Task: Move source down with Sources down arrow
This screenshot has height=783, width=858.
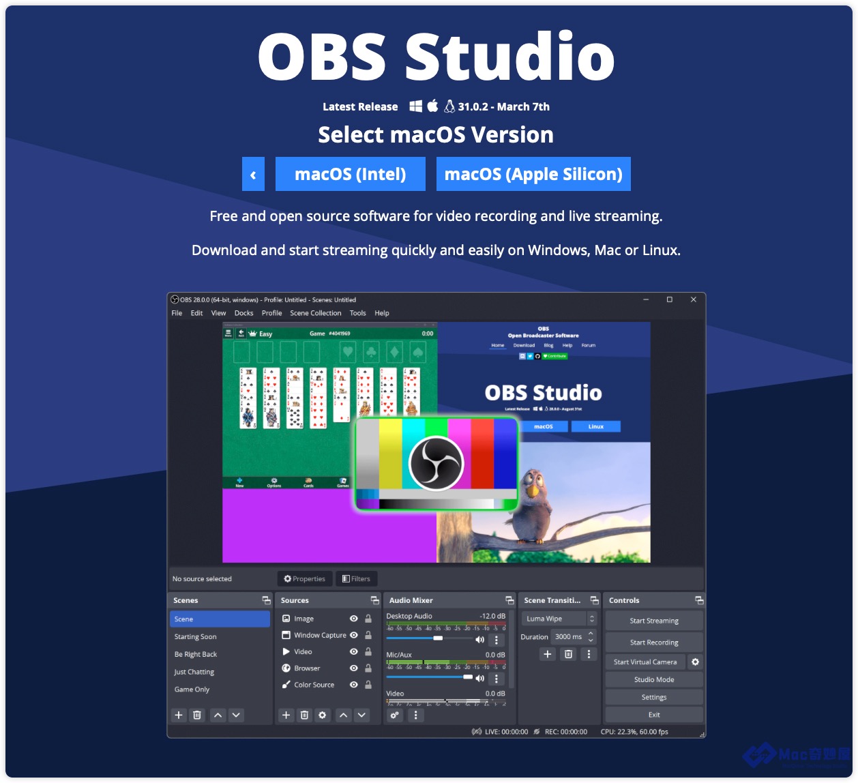Action: pyautogui.click(x=362, y=715)
